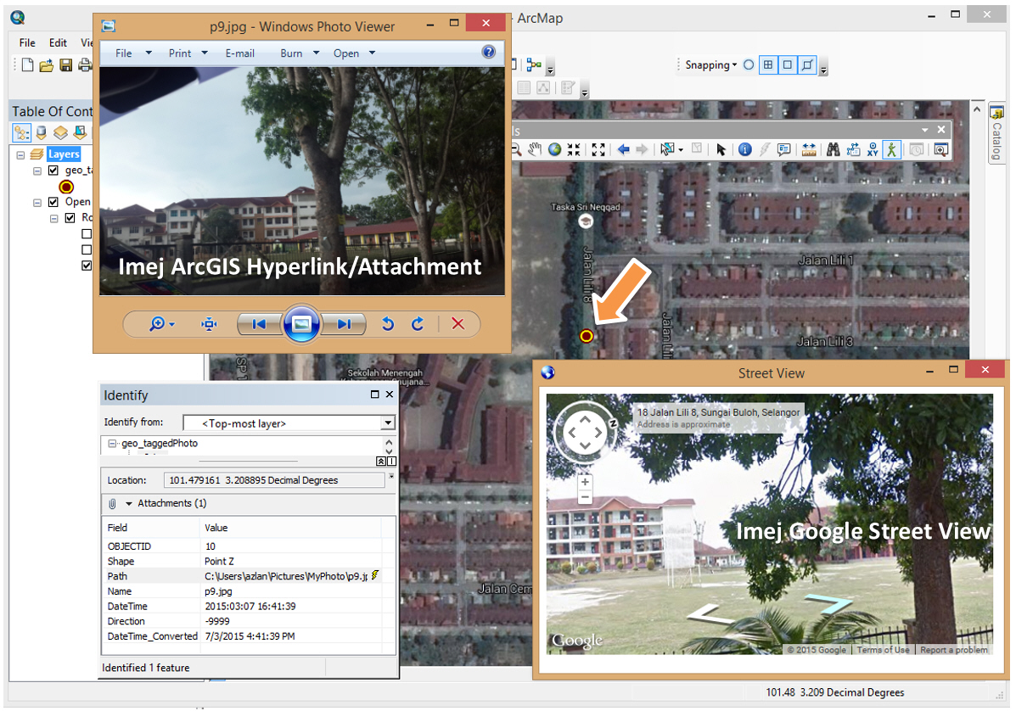Rotate photo clockwise in Photo Viewer
Viewport: 1016px width, 711px height.
(x=418, y=324)
